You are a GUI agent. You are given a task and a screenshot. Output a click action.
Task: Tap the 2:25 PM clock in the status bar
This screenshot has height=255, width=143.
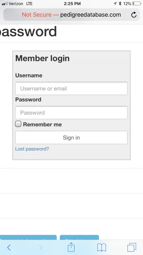72,4
